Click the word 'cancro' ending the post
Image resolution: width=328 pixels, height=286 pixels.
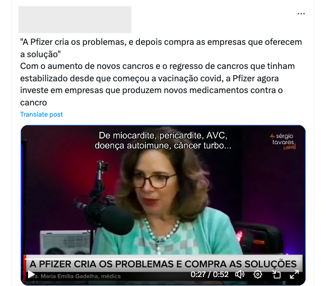34,103
